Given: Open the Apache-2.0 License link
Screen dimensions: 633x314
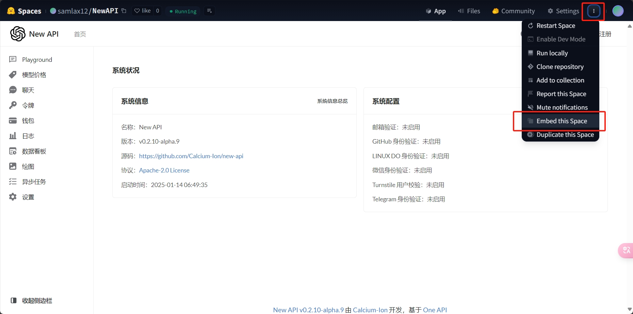Looking at the screenshot, I should 164,170.
